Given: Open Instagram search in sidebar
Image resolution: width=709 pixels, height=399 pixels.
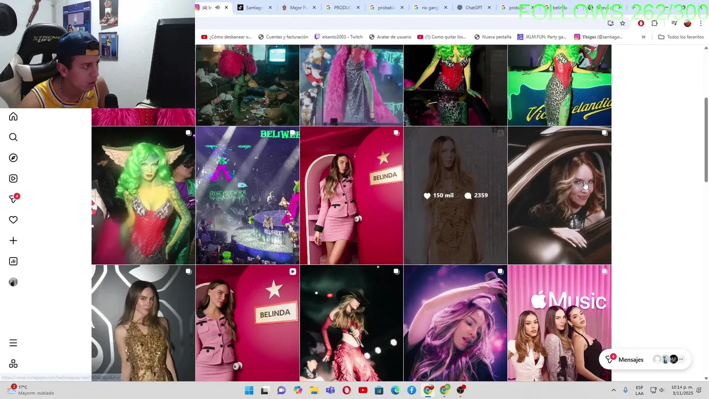Looking at the screenshot, I should [13, 137].
